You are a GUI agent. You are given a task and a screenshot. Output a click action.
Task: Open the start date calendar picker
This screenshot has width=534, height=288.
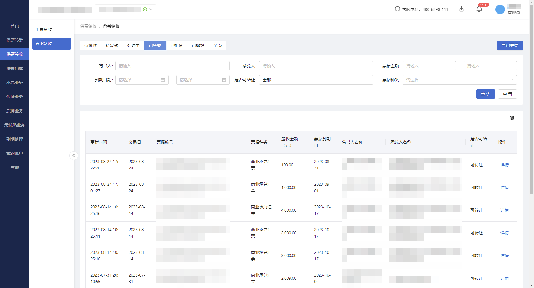[142, 80]
